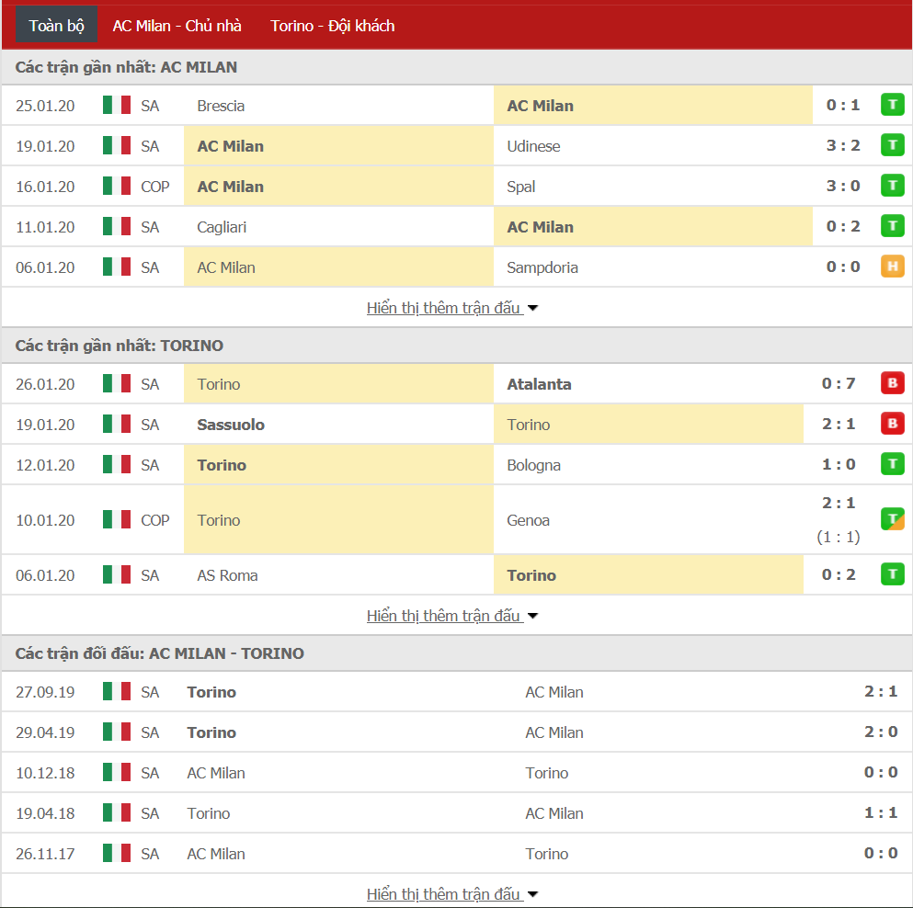Viewport: 913px width, 908px height.
Task: Click Italy flag on 27.09.19 row
Action: pyautogui.click(x=117, y=691)
